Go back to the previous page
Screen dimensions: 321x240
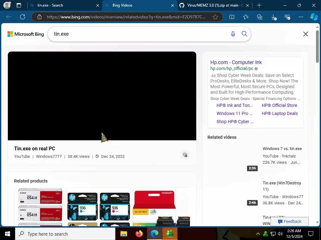(9, 17)
